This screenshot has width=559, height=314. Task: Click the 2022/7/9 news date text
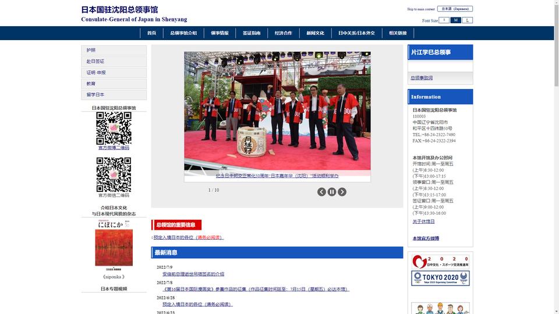[x=164, y=267]
